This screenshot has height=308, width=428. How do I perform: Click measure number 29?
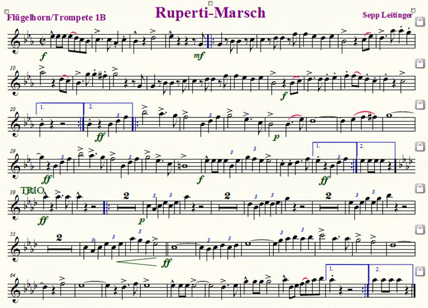click(13, 151)
